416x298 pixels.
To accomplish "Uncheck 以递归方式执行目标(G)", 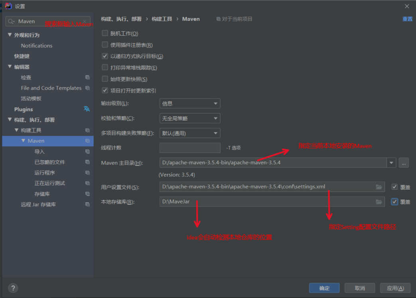I will [x=105, y=56].
